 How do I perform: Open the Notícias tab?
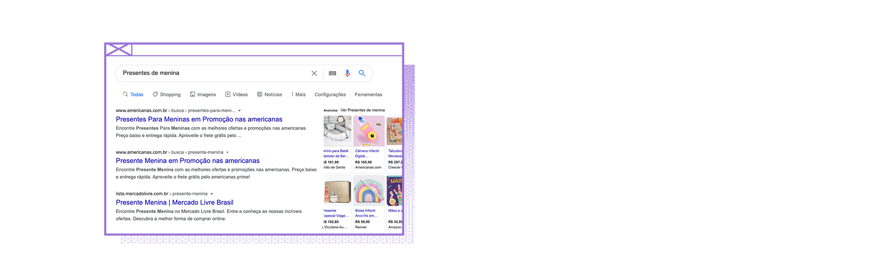(x=269, y=94)
